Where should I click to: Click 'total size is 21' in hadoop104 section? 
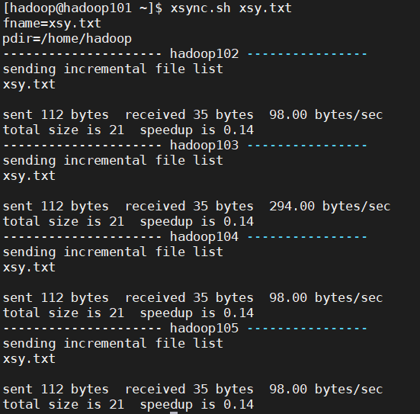(63, 313)
